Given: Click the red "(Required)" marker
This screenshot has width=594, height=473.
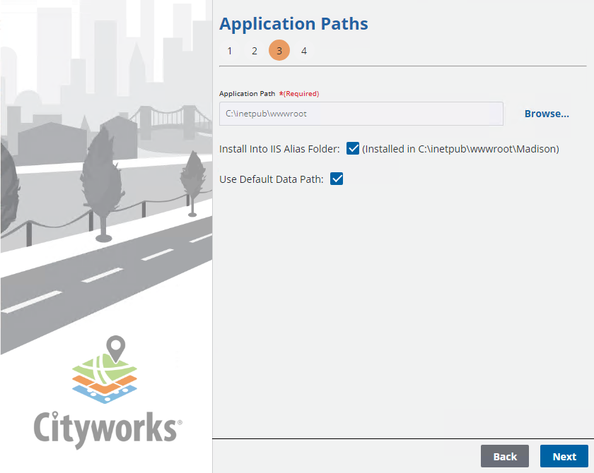Looking at the screenshot, I should (x=300, y=94).
